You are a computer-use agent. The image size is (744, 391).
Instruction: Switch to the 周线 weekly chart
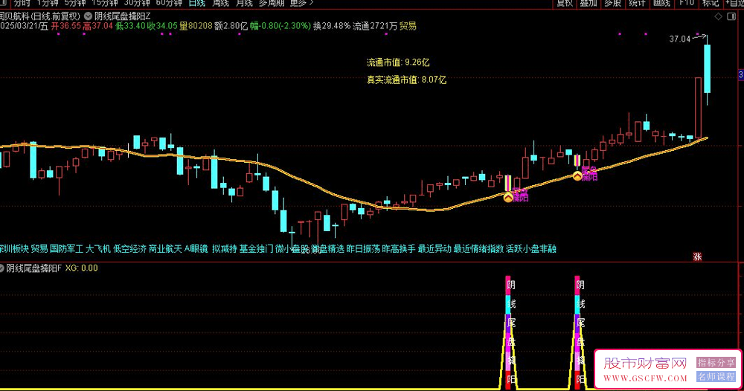click(x=221, y=3)
